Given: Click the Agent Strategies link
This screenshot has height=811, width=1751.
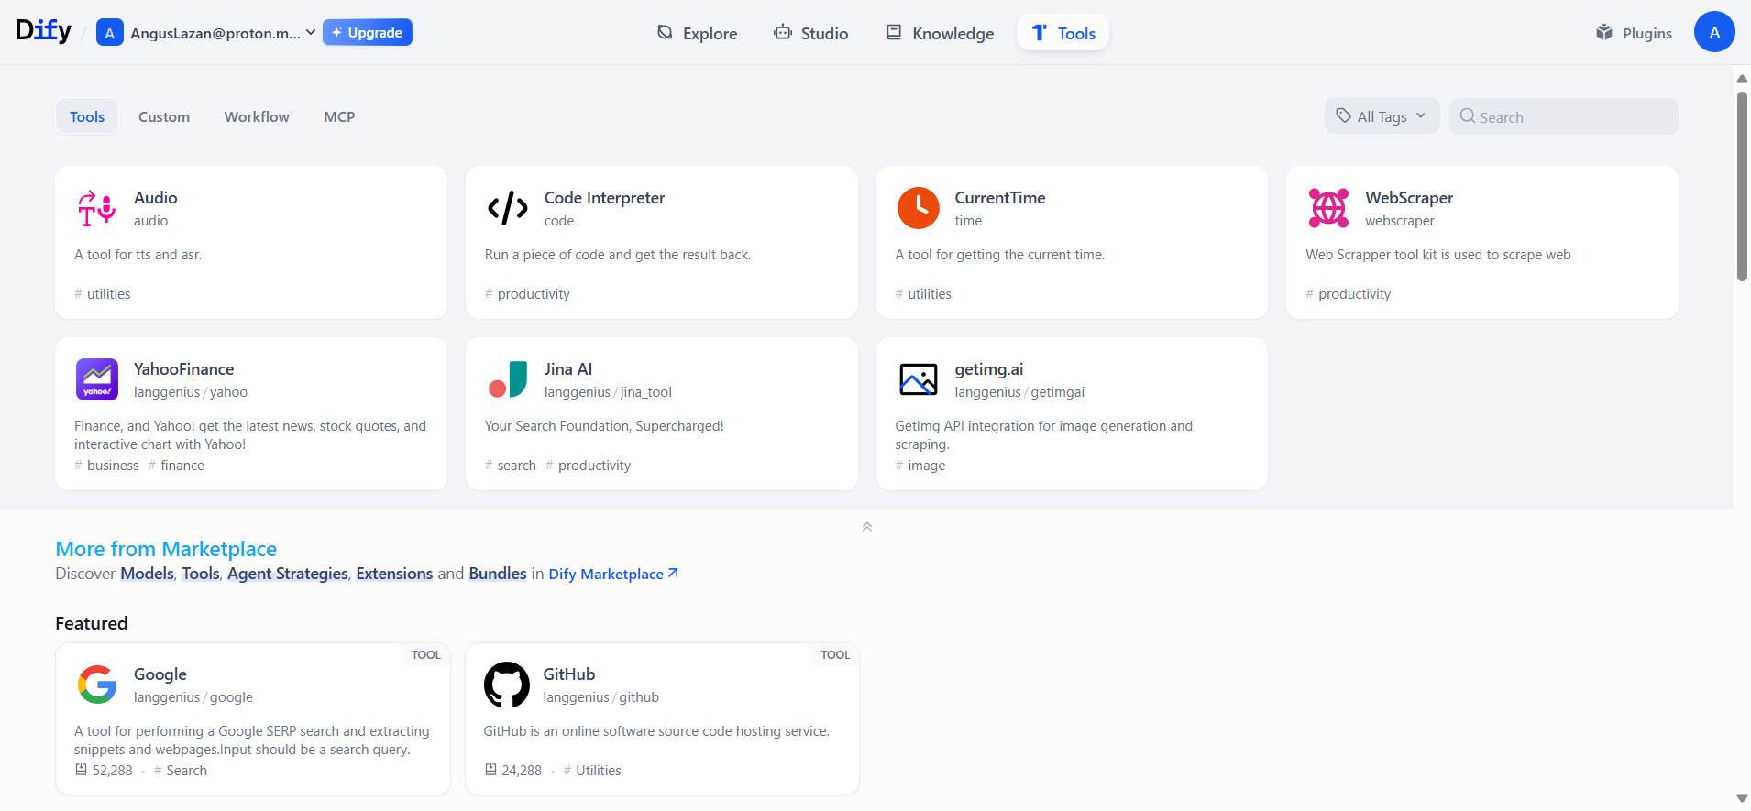Looking at the screenshot, I should pyautogui.click(x=288, y=574).
